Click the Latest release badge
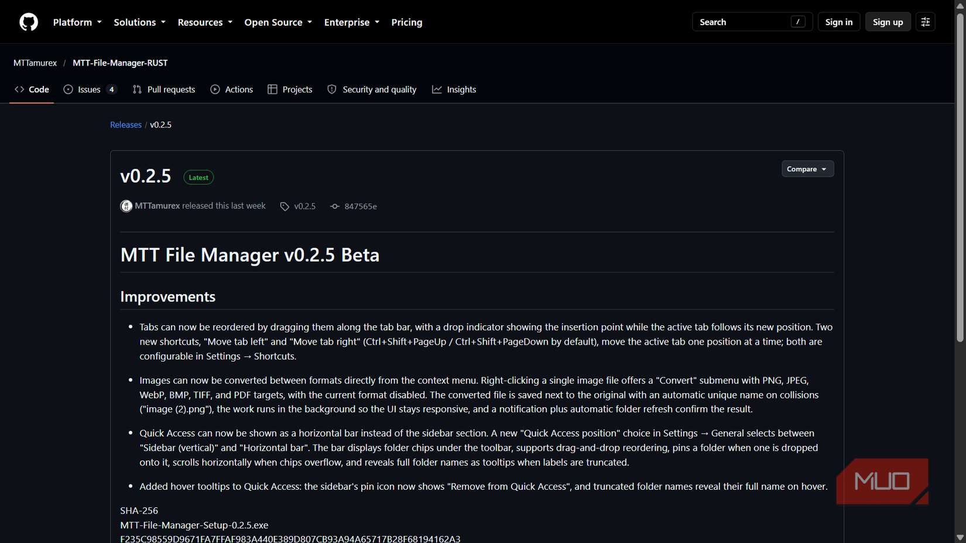This screenshot has height=543, width=966. pyautogui.click(x=198, y=177)
